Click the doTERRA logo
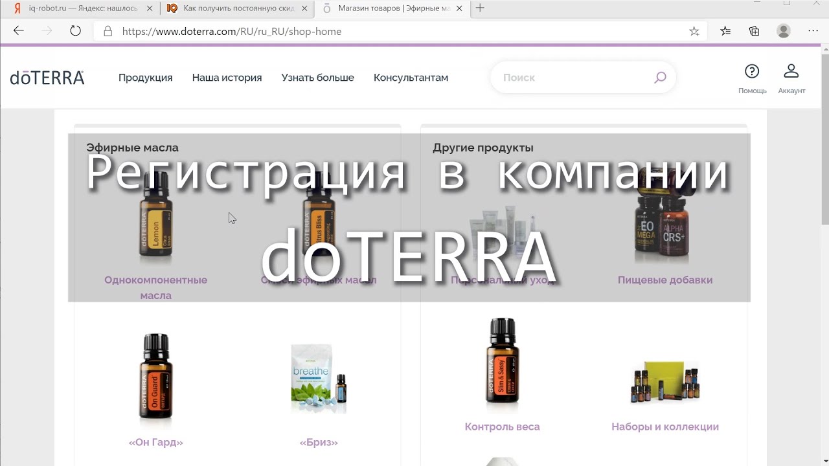Screen dimensions: 829x466 pyautogui.click(x=47, y=78)
